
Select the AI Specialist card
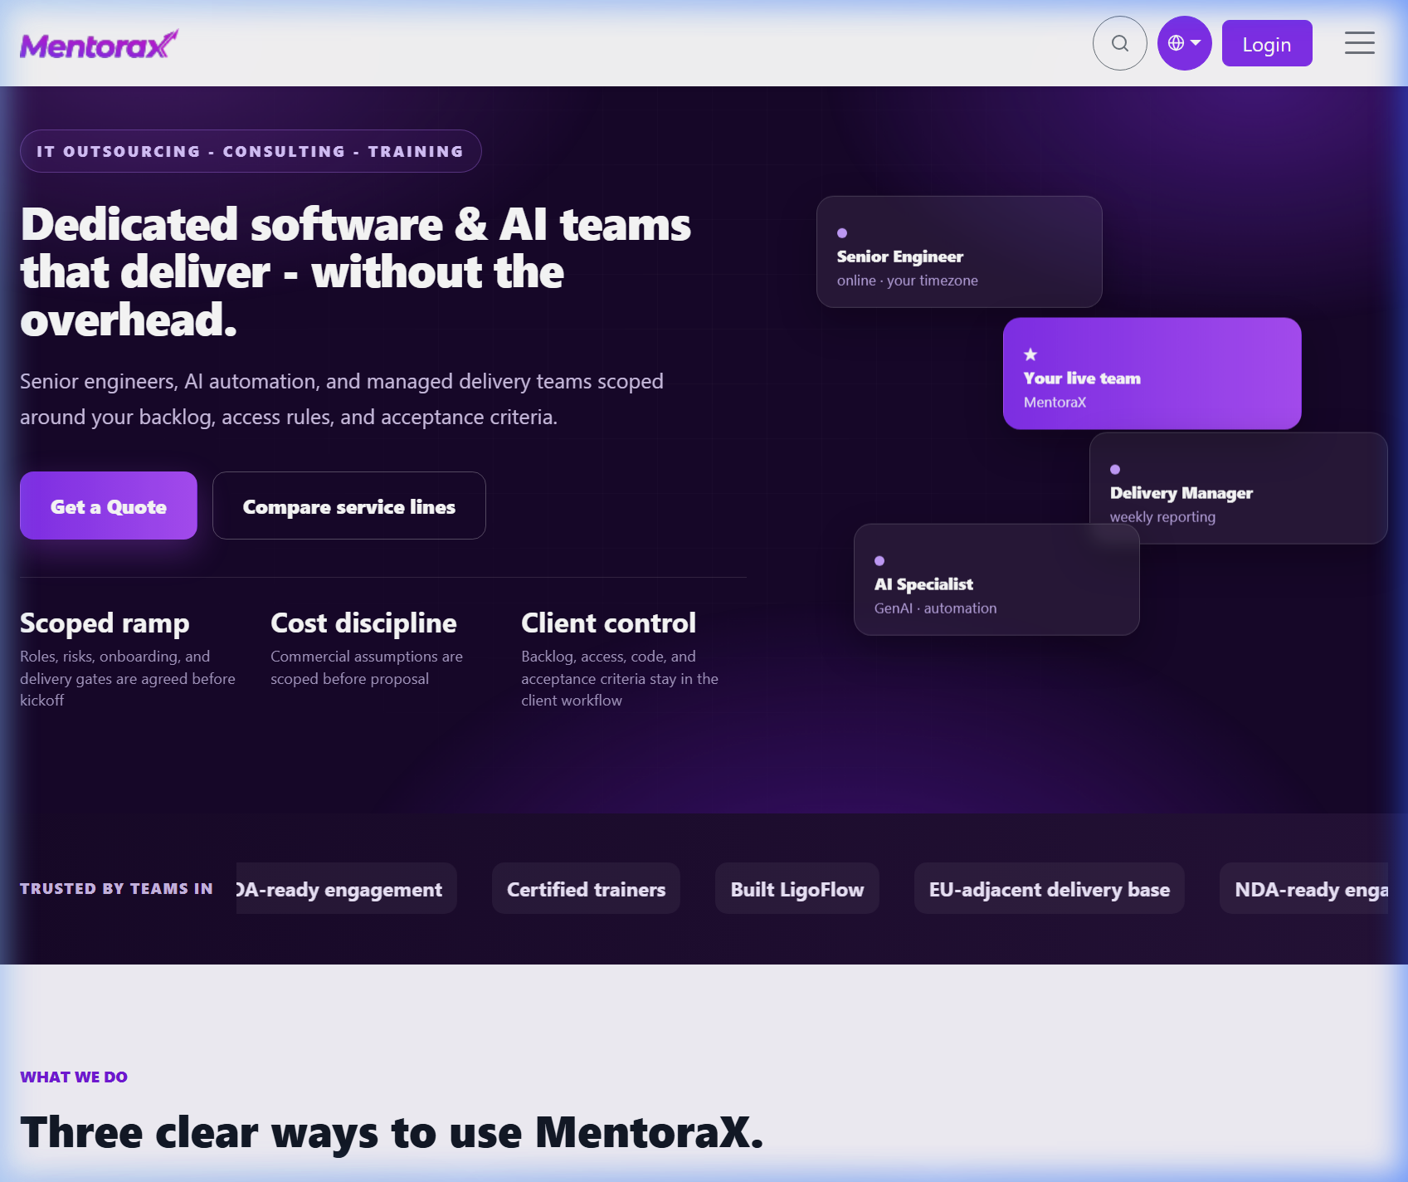coord(996,579)
